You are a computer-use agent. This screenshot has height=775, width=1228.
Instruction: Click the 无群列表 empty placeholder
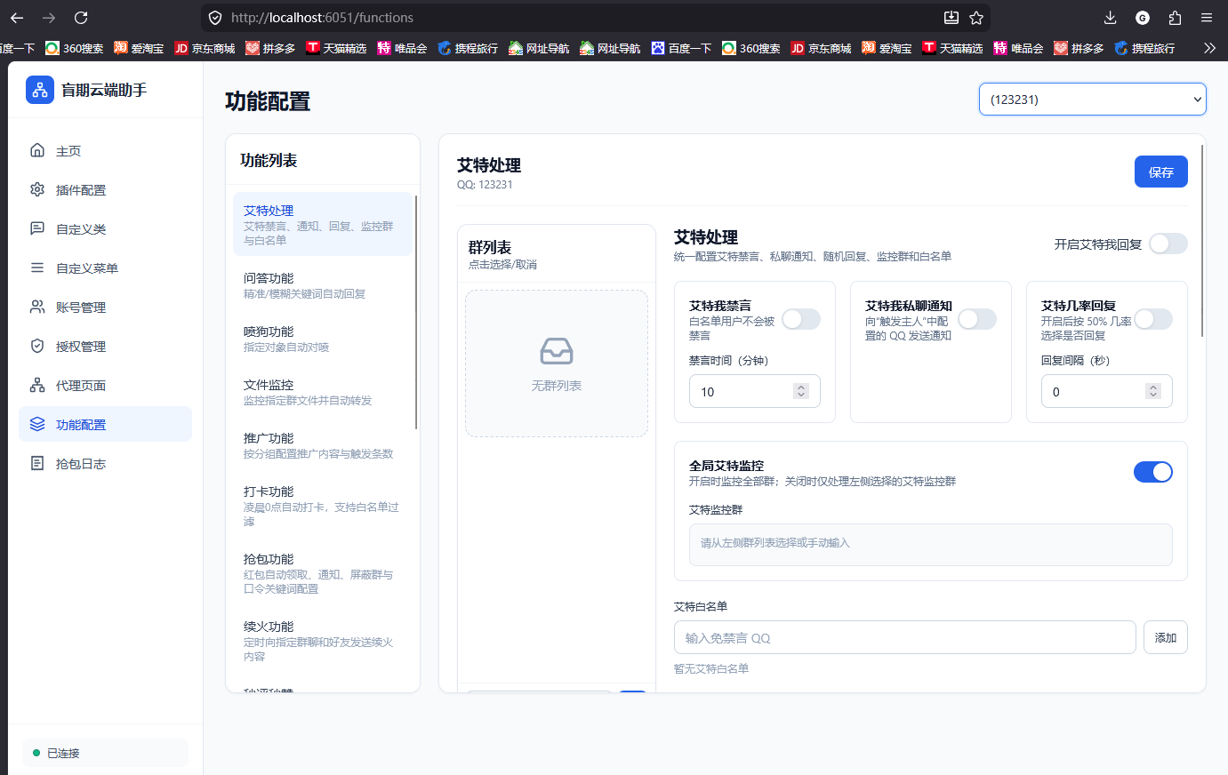click(x=557, y=364)
